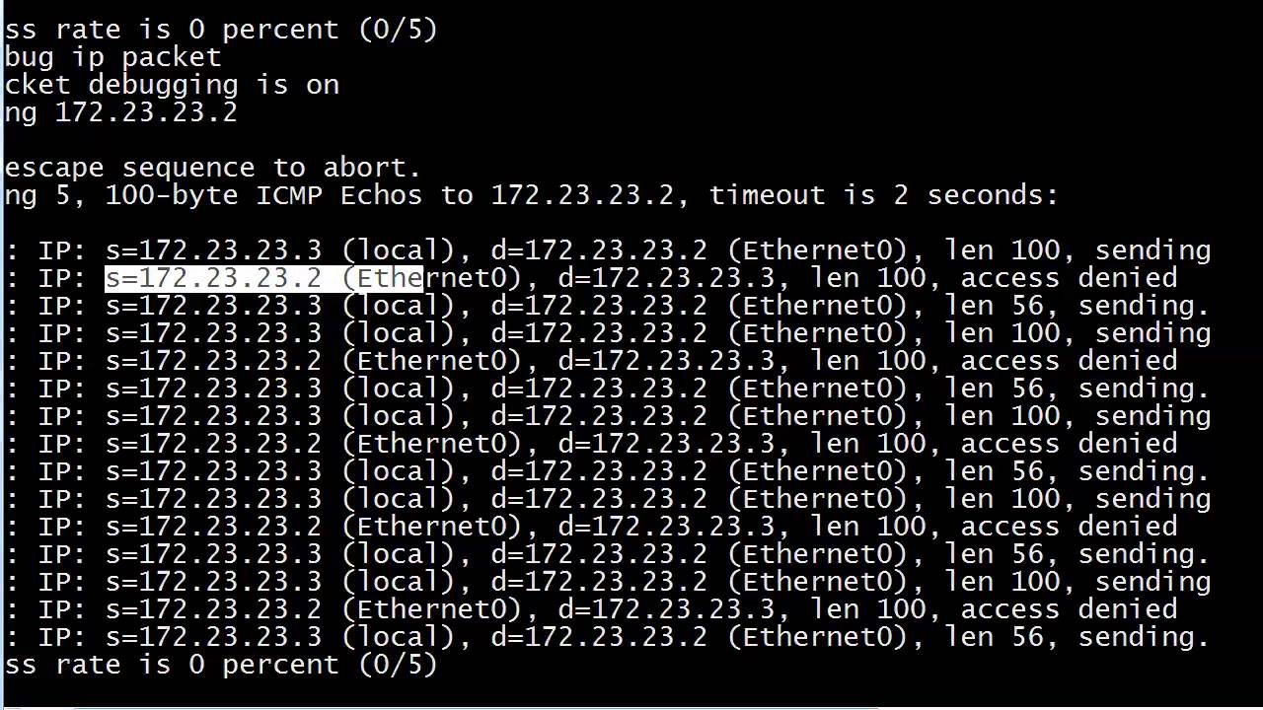Click 'timeout is 2 seconds:' text
The width and height of the screenshot is (1263, 710).
click(x=883, y=195)
